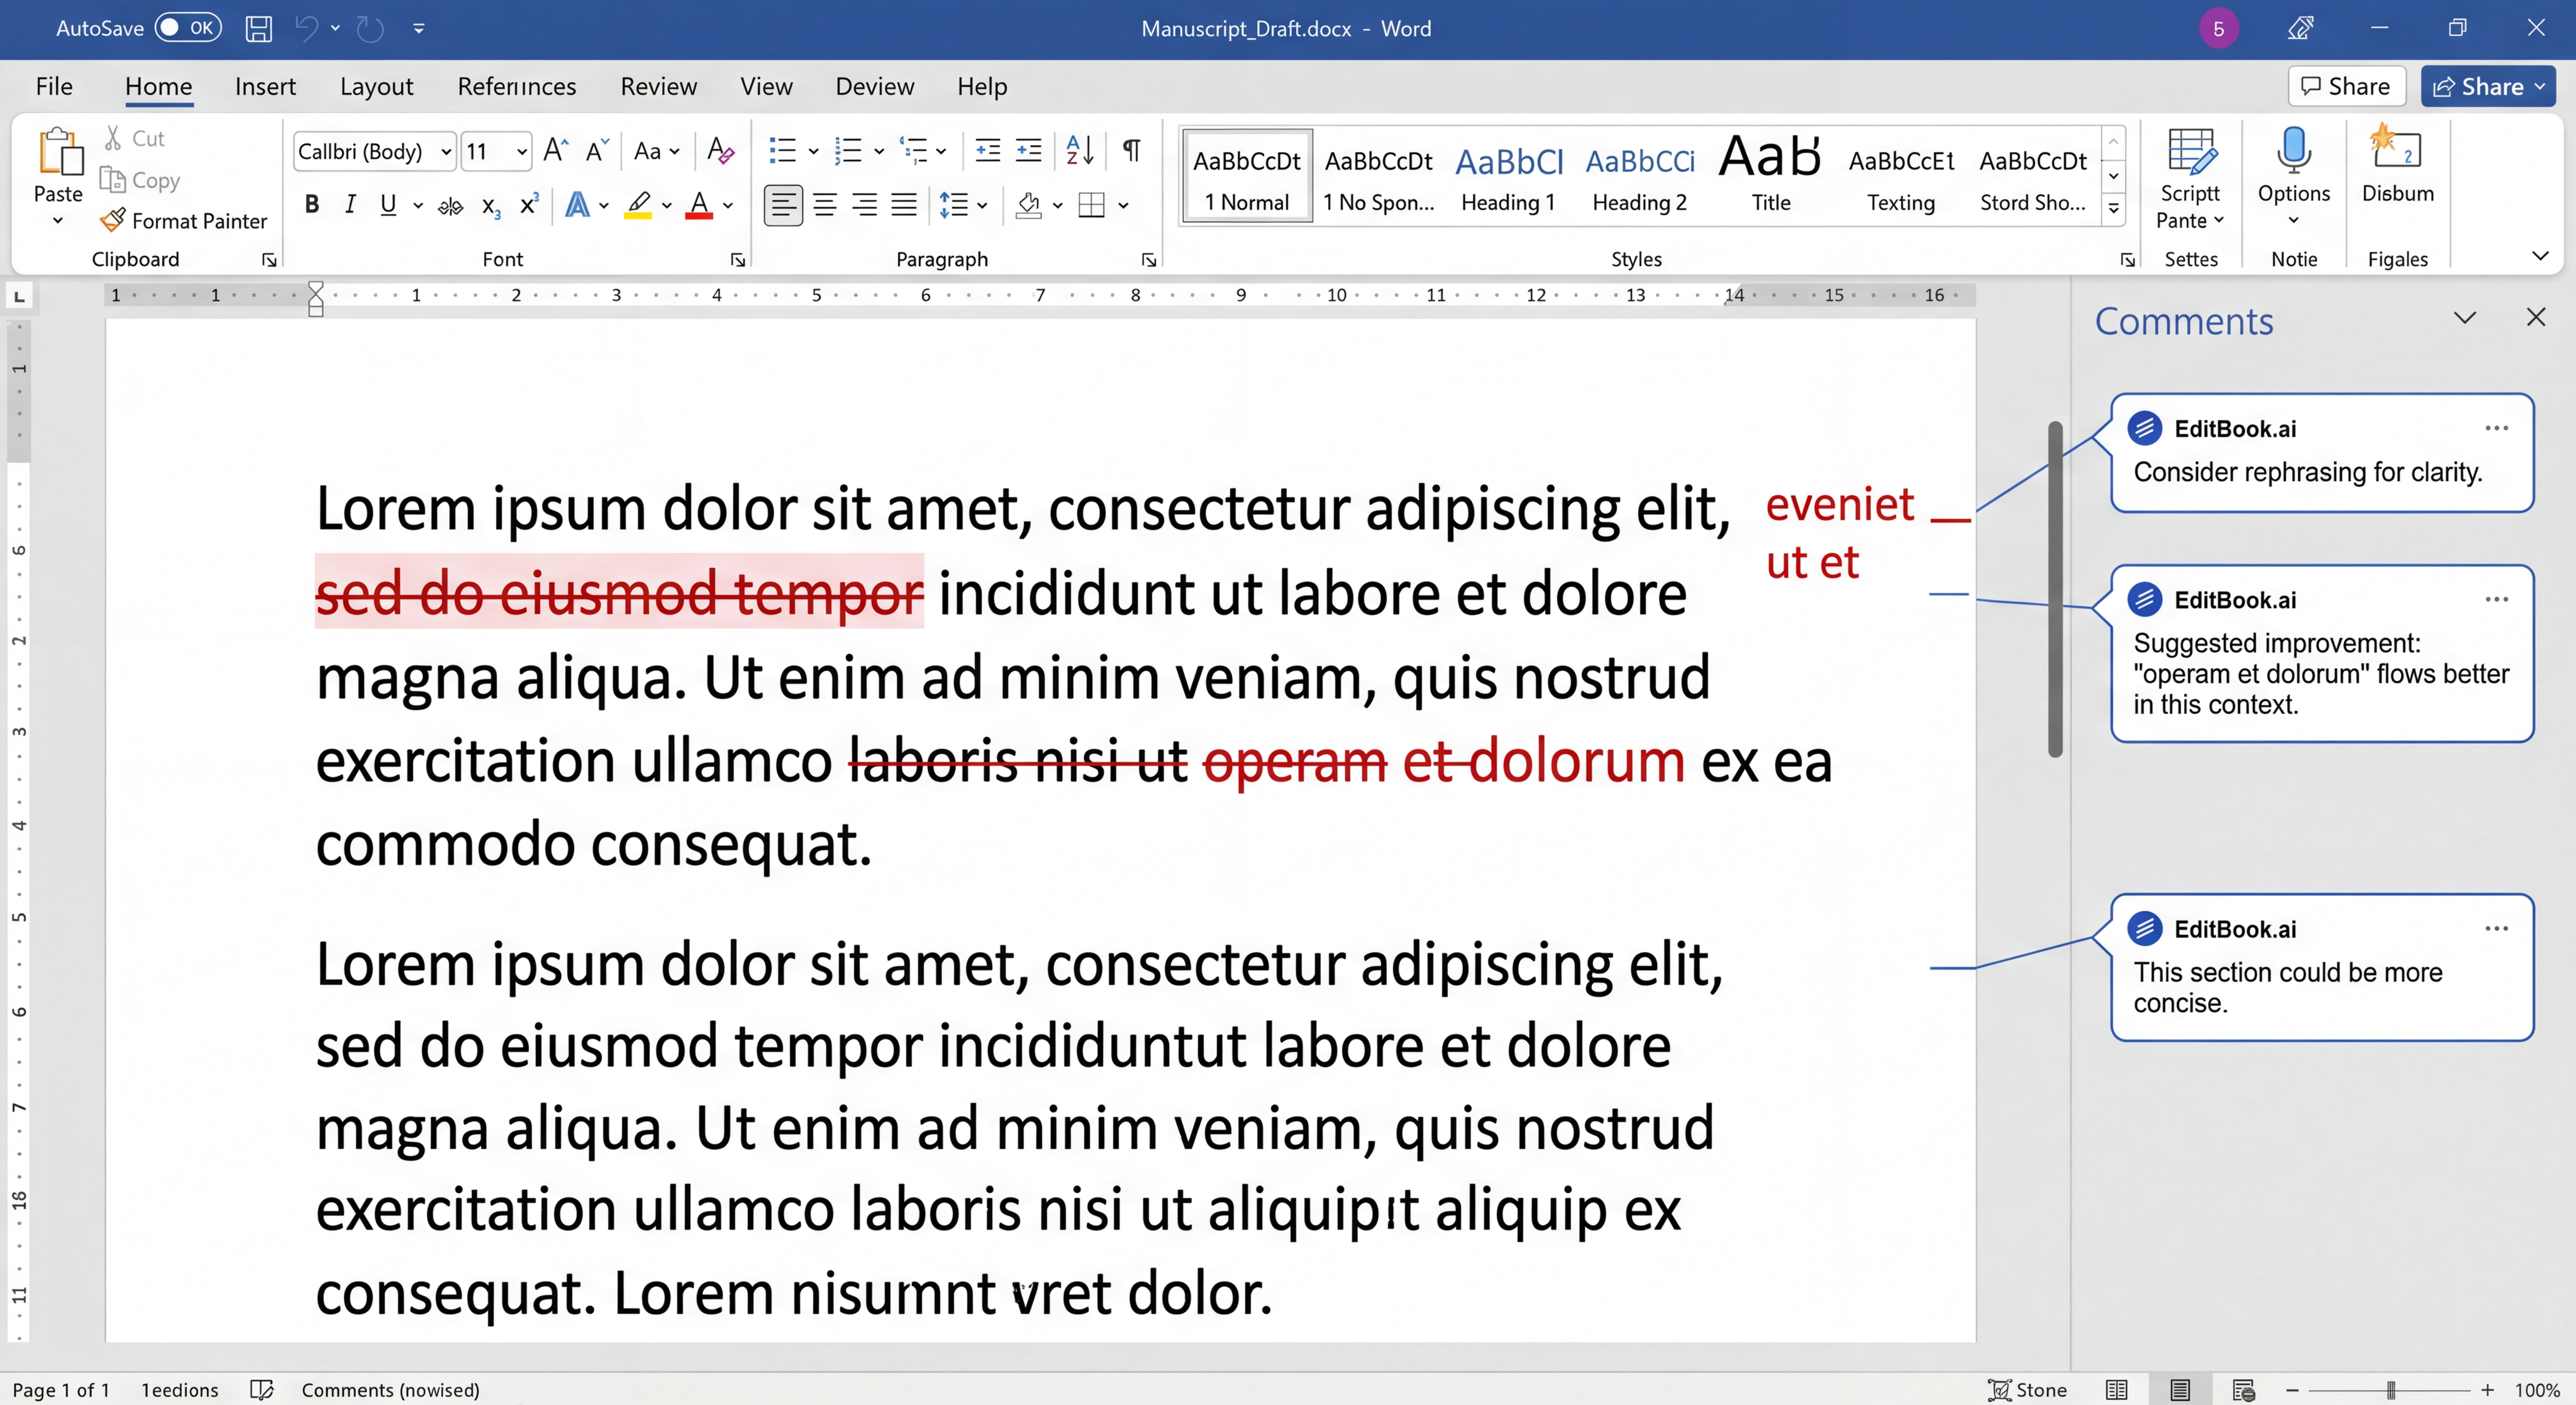Expand the Comments pane options chevron

tap(2465, 318)
